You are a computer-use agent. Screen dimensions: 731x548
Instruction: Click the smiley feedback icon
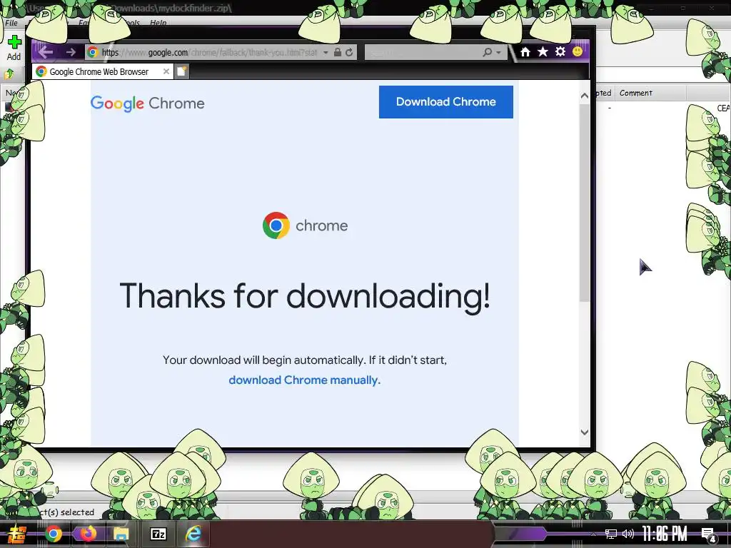coord(578,51)
